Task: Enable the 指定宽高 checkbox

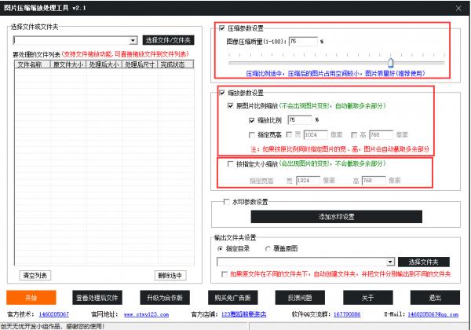Action: tap(252, 135)
